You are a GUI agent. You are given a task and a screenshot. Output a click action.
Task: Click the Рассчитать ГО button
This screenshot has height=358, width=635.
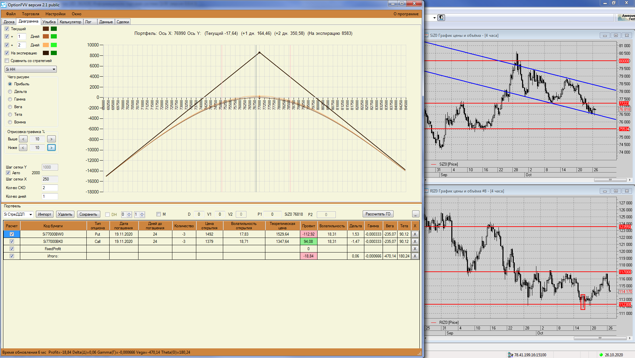click(378, 214)
